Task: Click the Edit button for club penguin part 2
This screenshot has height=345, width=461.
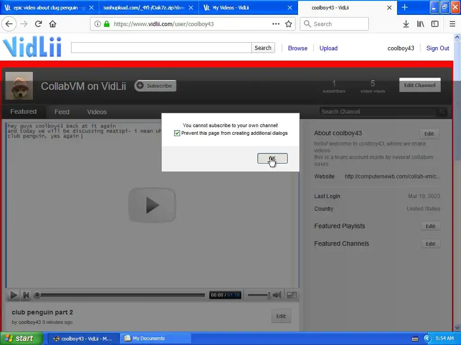Action: tap(281, 316)
